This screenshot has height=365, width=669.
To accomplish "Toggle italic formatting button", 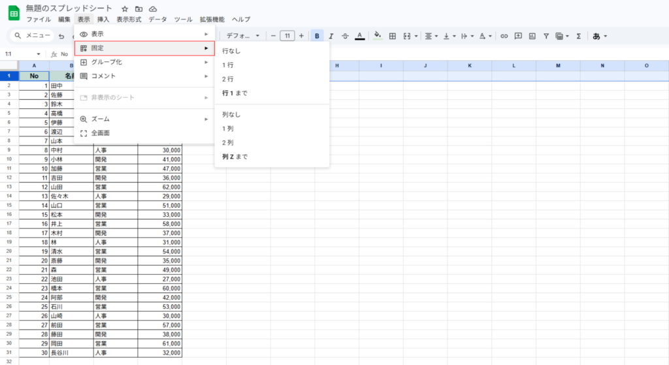I will [331, 36].
